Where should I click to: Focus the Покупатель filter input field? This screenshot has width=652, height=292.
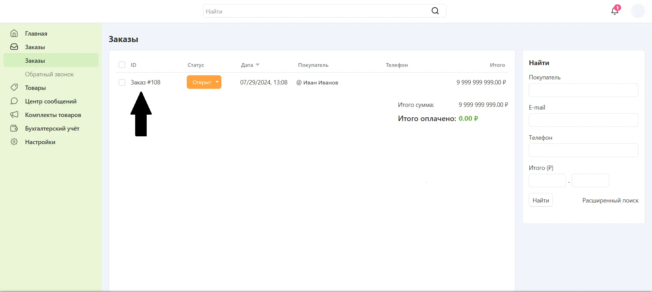(x=583, y=90)
